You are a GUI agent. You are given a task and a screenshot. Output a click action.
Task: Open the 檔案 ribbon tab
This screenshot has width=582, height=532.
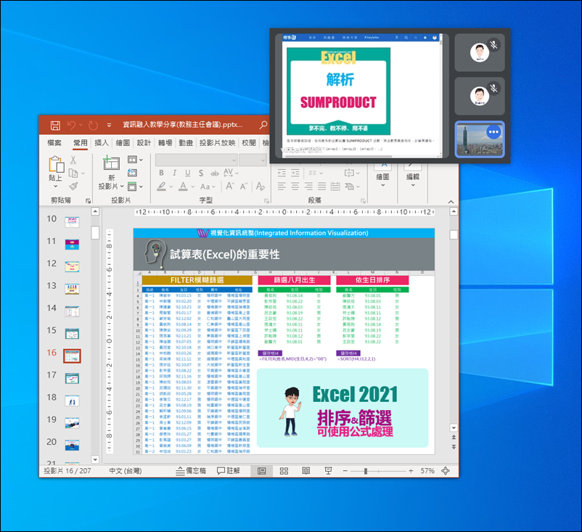(x=54, y=142)
